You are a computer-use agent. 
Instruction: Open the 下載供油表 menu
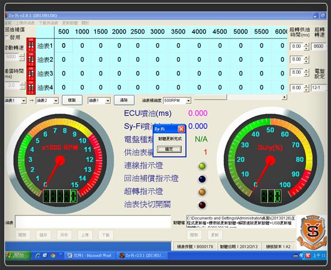(x=48, y=23)
